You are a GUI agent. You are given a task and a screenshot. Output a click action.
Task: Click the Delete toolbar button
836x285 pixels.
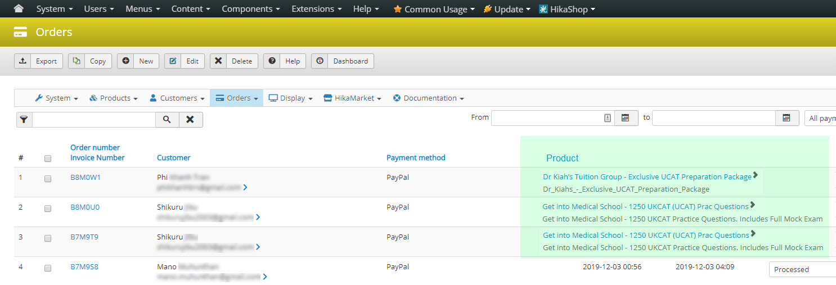click(234, 61)
